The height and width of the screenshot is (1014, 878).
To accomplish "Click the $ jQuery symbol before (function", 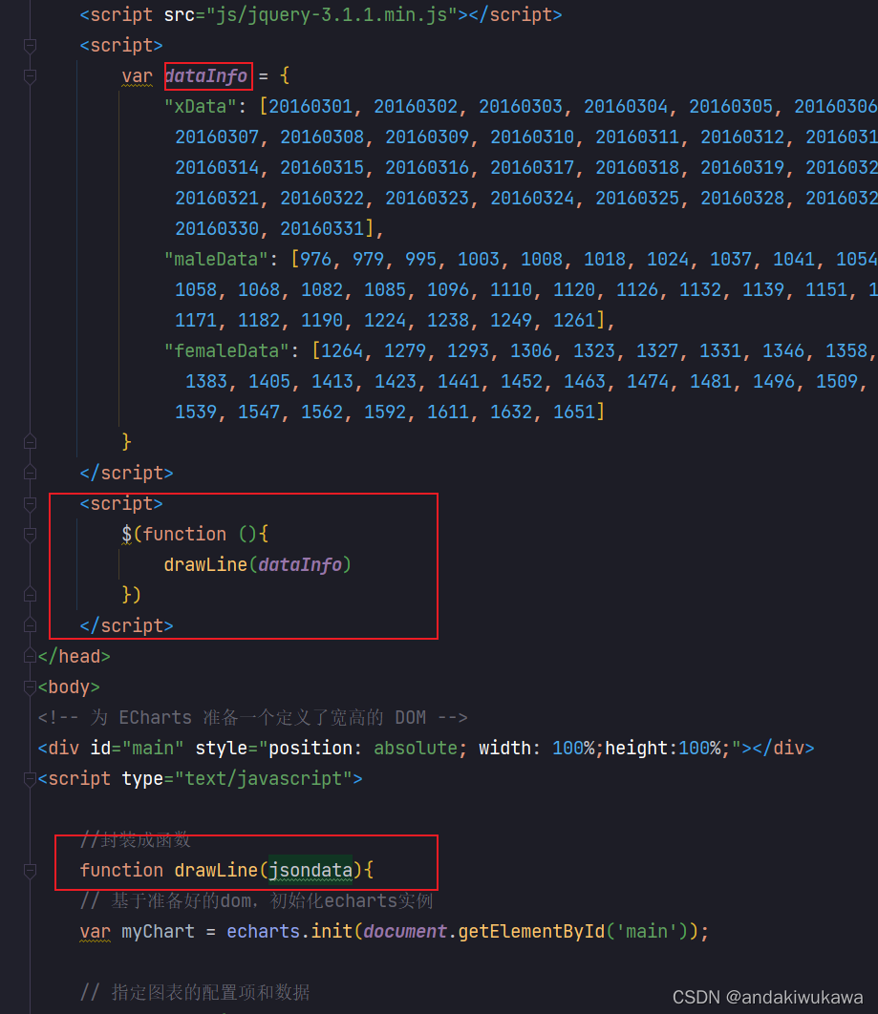I will [x=127, y=534].
